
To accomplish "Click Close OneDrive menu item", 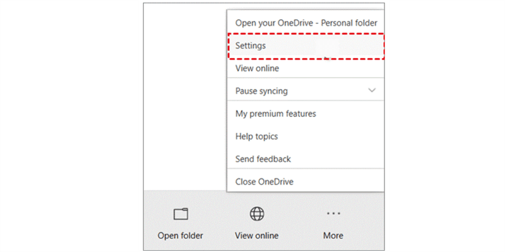I will (x=264, y=182).
